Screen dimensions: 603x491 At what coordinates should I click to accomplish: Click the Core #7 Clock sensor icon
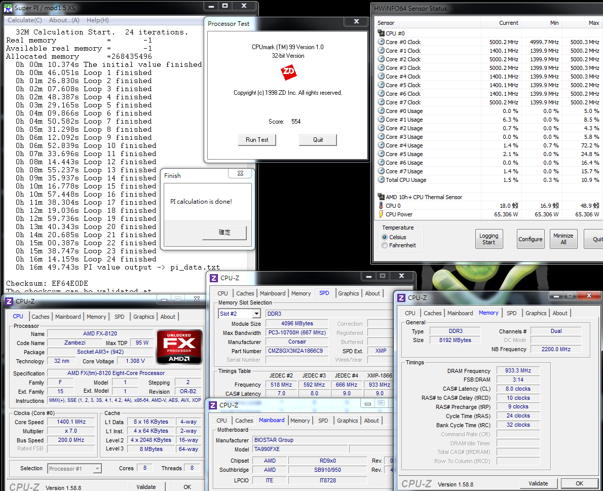[381, 102]
